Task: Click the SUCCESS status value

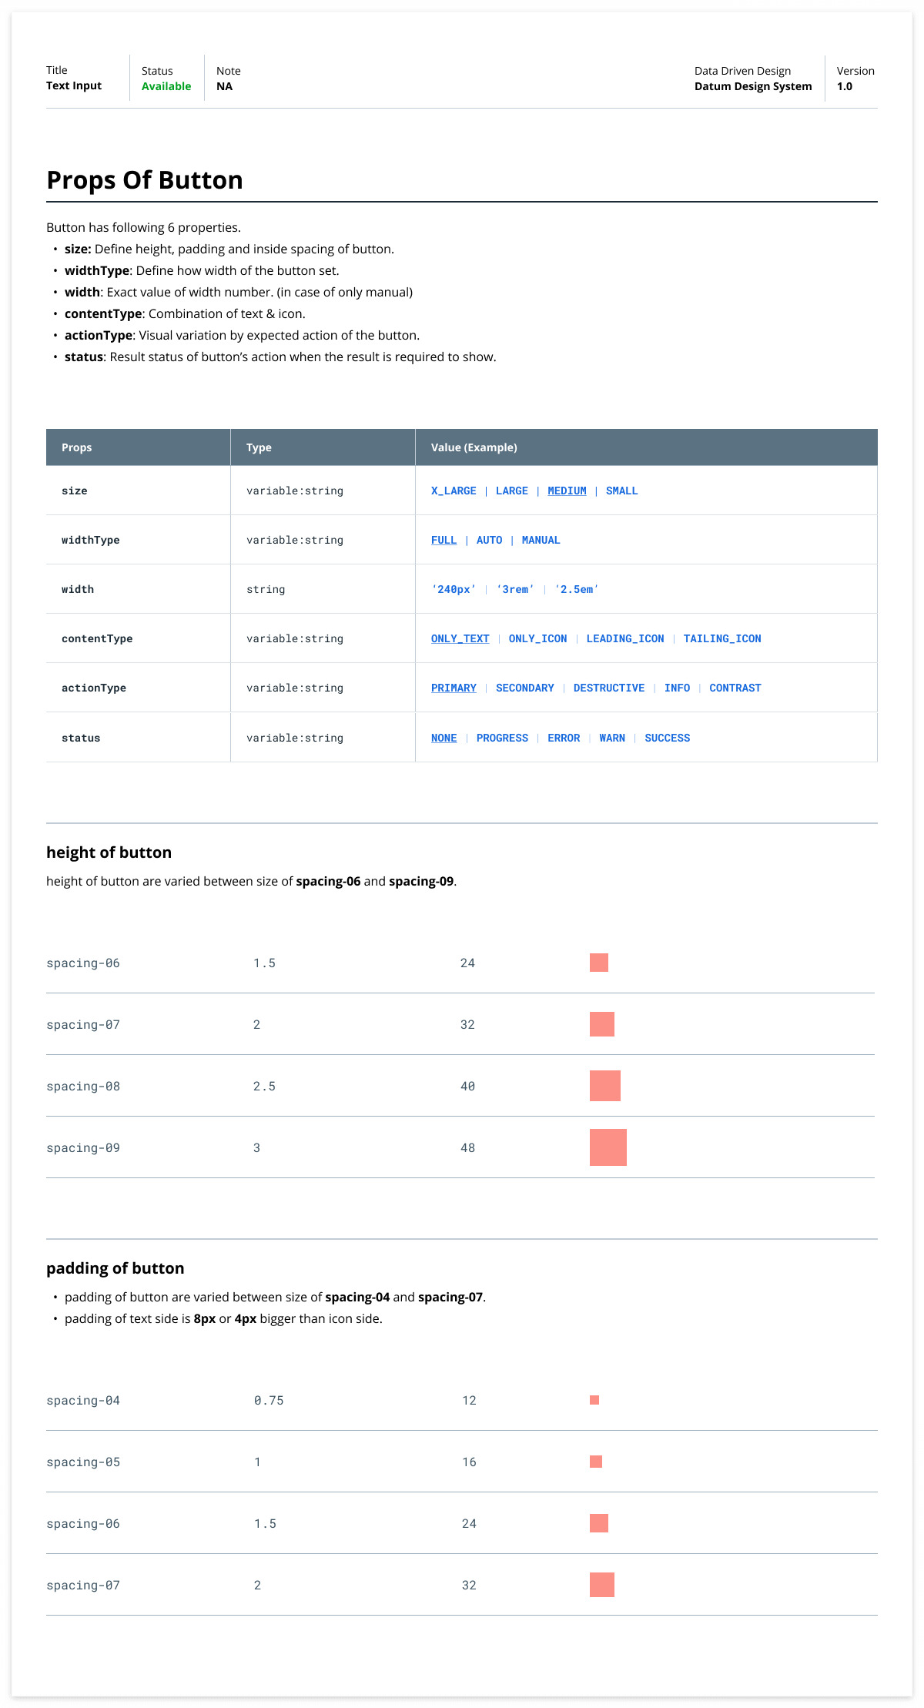Action: click(x=668, y=738)
